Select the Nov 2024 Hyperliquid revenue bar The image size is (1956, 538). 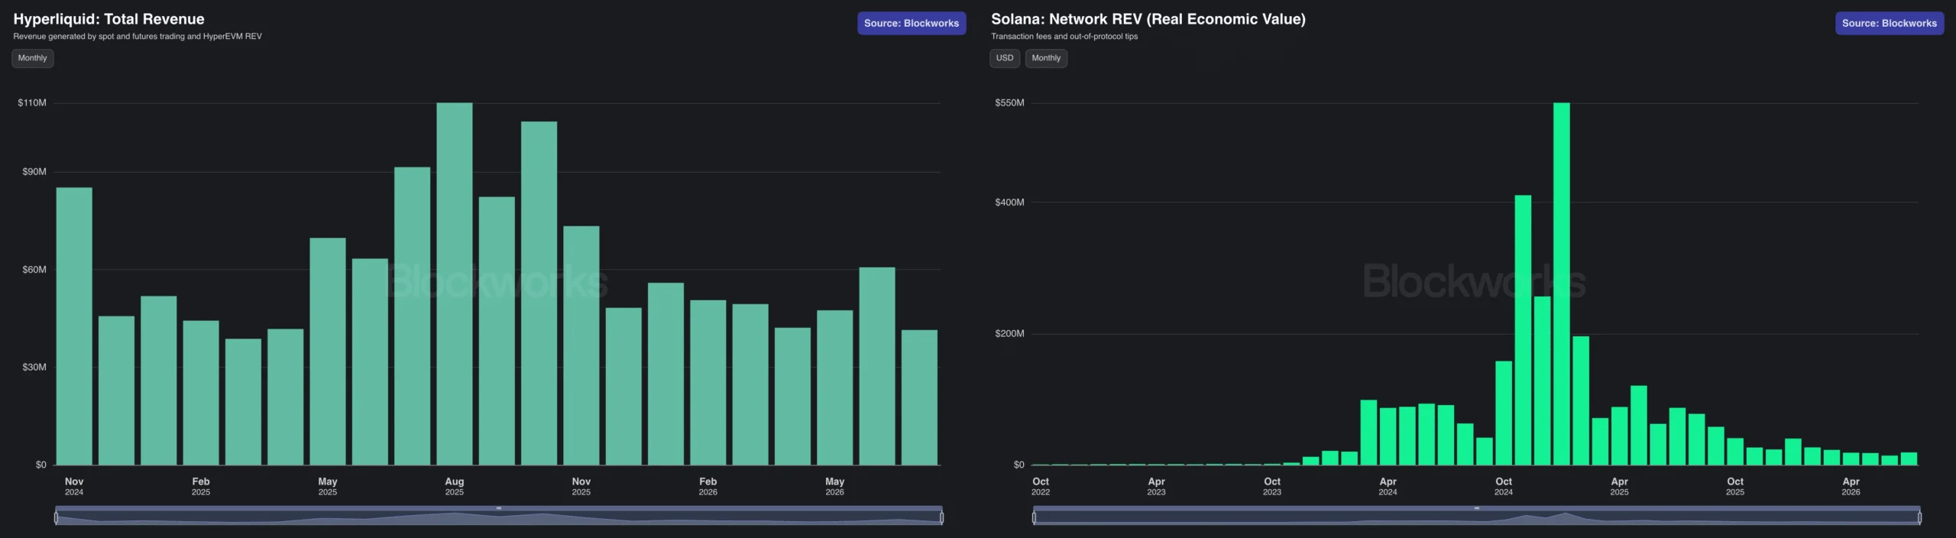point(74,326)
